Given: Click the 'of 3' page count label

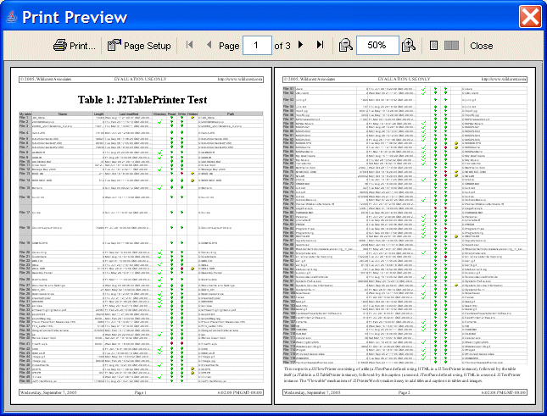Looking at the screenshot, I should coord(282,46).
